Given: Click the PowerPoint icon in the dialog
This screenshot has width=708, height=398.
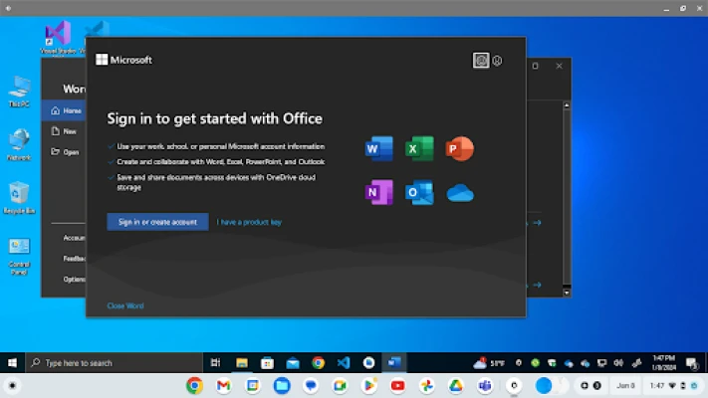Looking at the screenshot, I should [x=459, y=149].
